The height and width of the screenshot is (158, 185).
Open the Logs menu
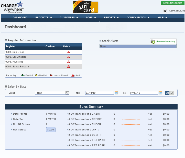pos(91,18)
